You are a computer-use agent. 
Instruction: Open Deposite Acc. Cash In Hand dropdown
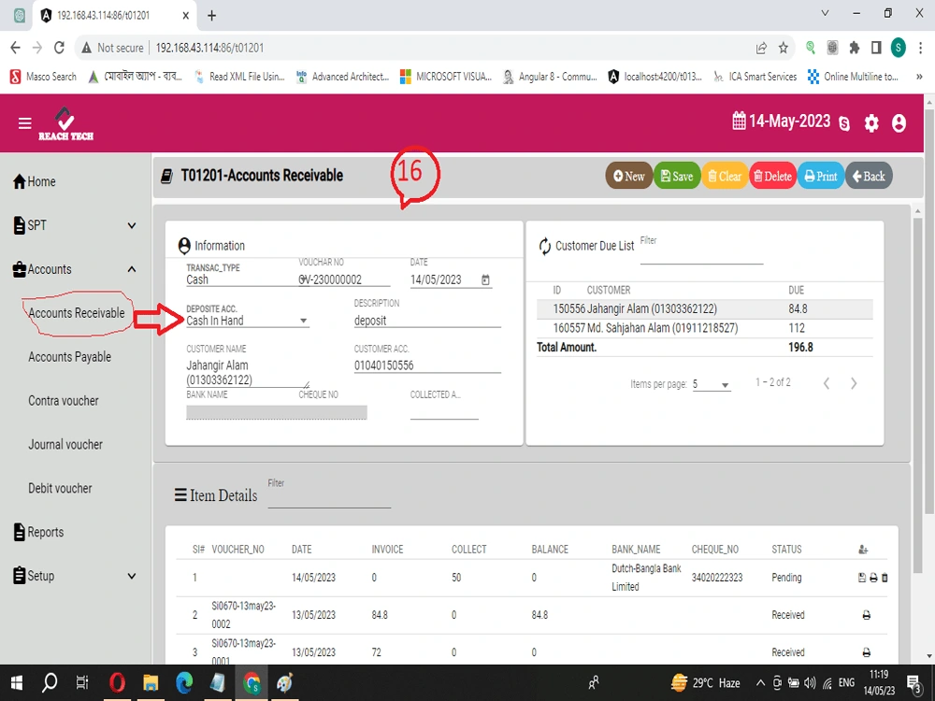(x=247, y=321)
